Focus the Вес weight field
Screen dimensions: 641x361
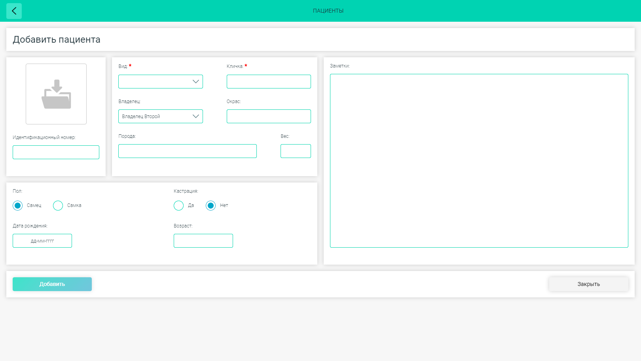[296, 151]
